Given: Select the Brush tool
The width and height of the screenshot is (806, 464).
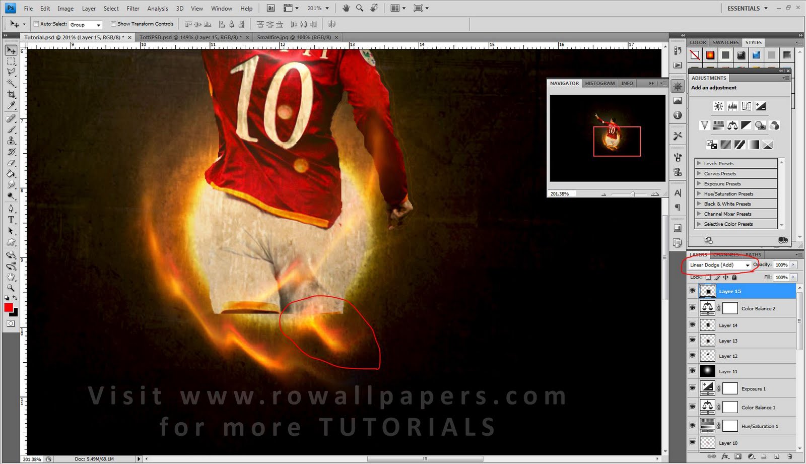Looking at the screenshot, I should coord(11,129).
